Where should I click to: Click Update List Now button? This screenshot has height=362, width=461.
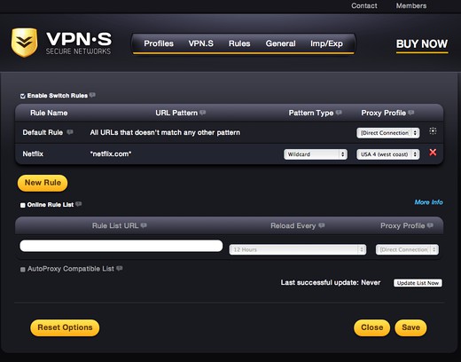[418, 283]
